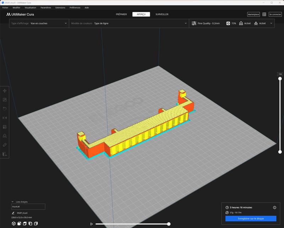
Task: Open the Extensions menu
Action: pos(60,7)
